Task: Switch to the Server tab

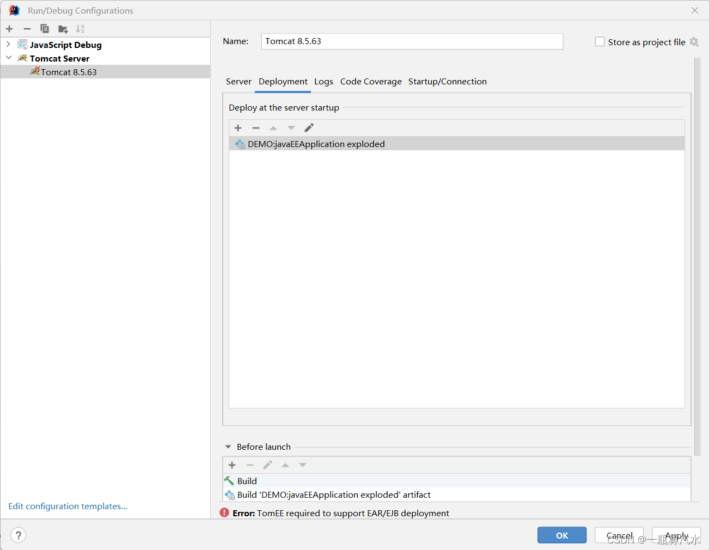Action: [239, 82]
